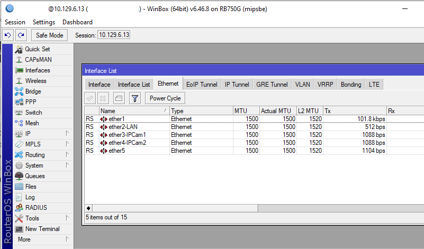Select the ether5 row

[254, 151]
